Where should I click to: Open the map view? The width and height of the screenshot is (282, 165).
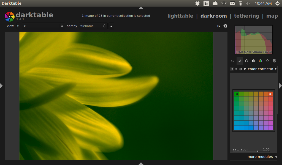(x=272, y=16)
